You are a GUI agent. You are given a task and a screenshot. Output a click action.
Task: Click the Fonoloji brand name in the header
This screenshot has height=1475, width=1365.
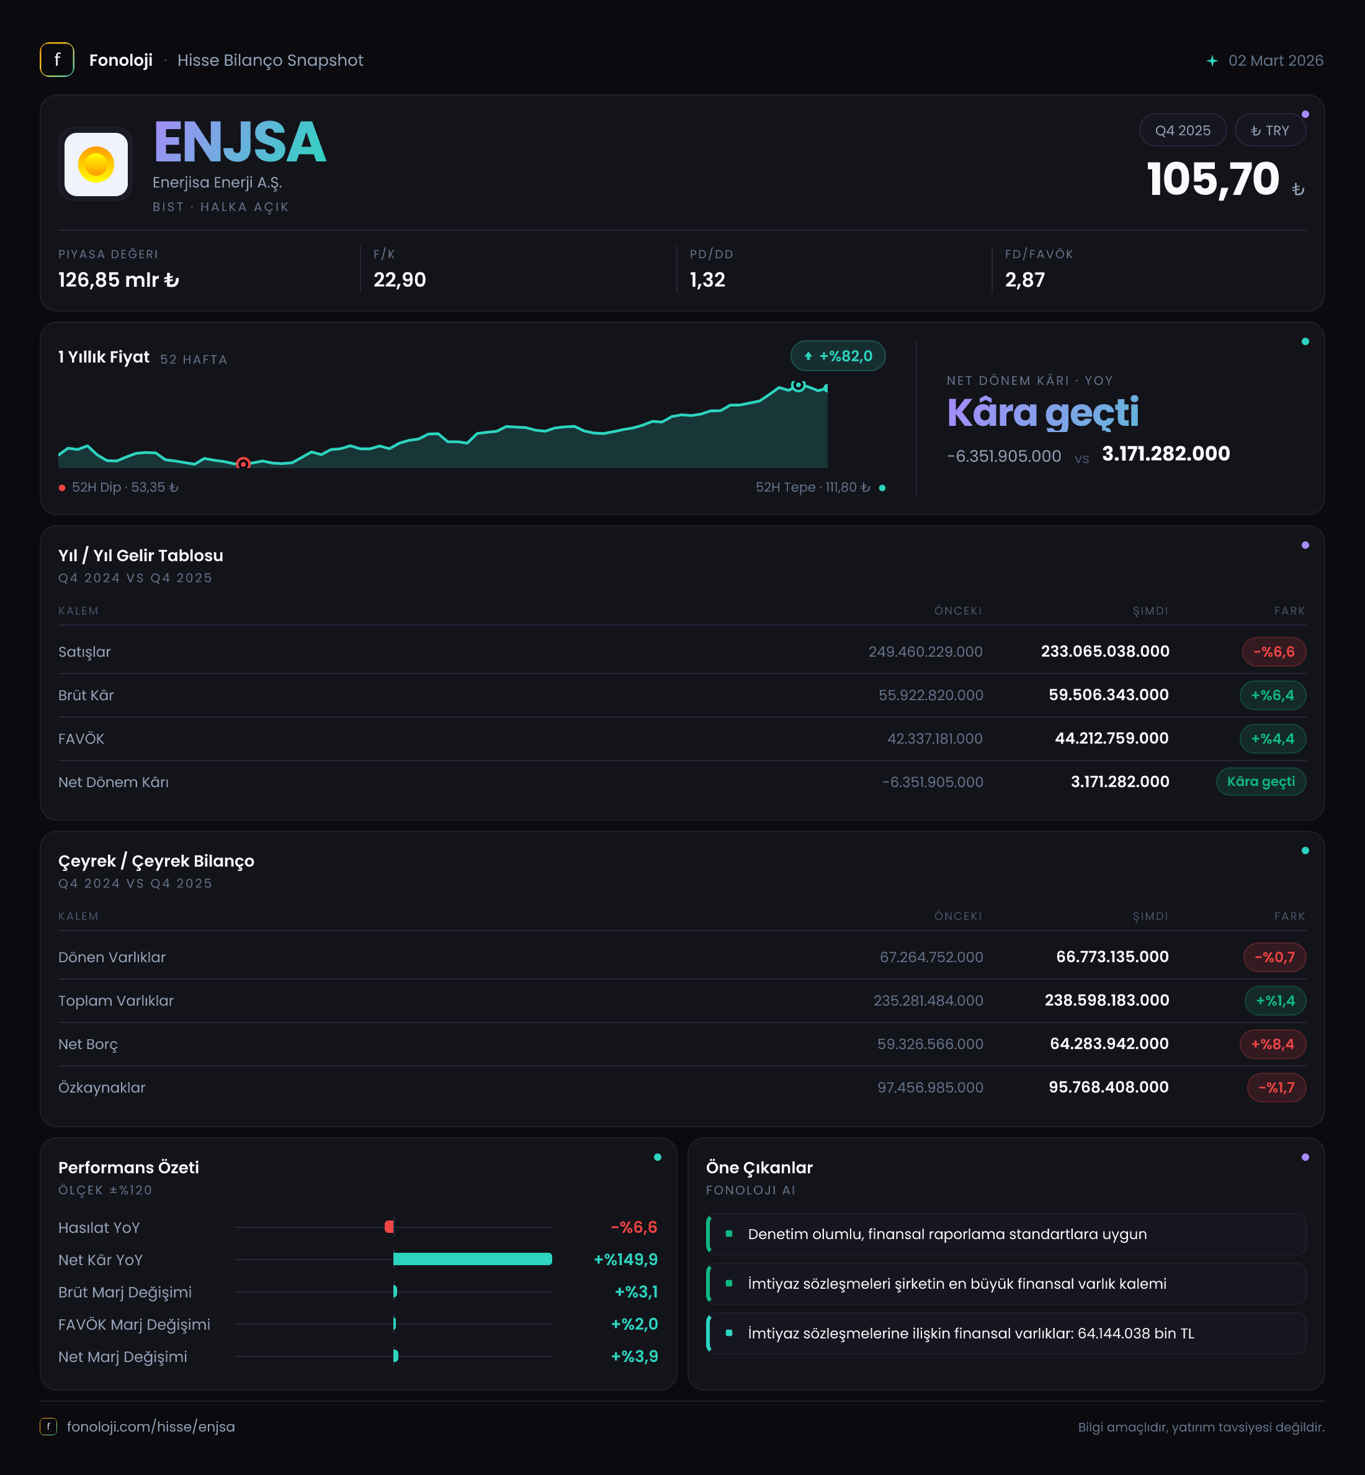tap(121, 61)
